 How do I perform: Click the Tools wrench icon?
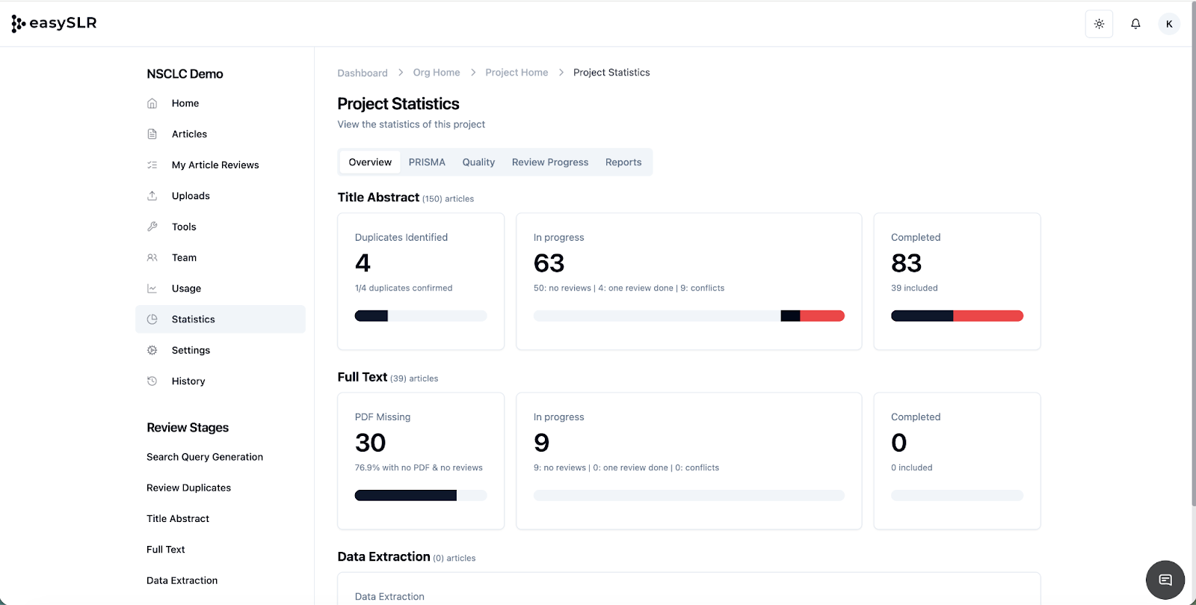pos(152,227)
